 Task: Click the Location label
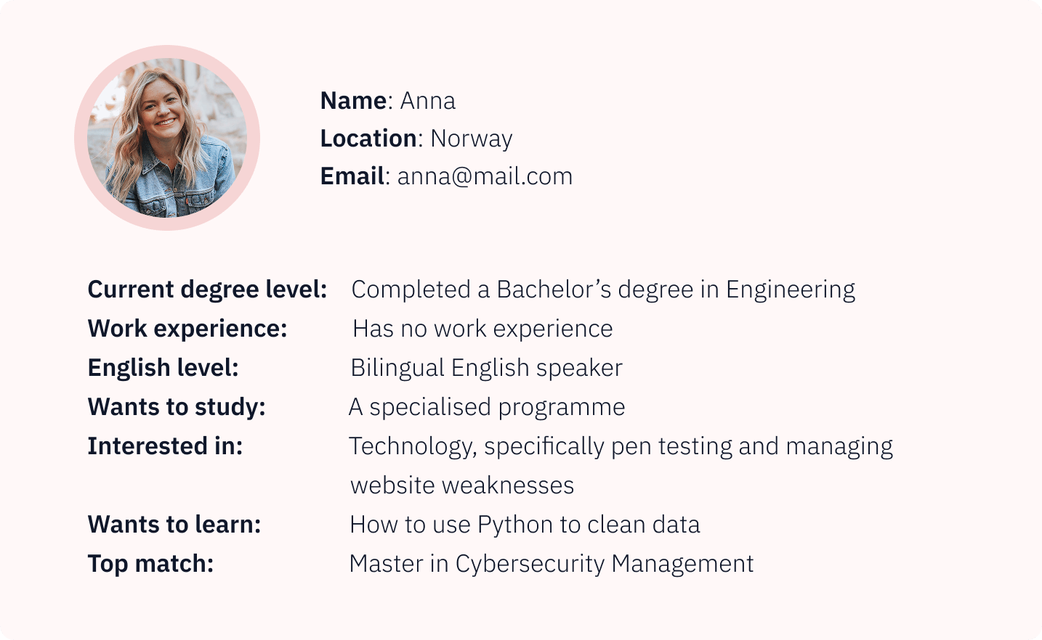coord(368,139)
